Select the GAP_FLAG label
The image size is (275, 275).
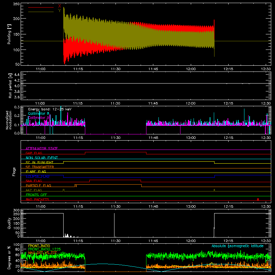34,153
